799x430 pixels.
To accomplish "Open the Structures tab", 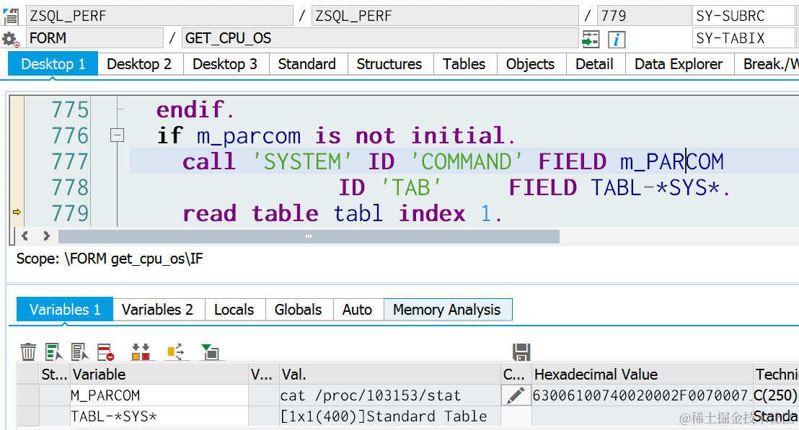I will pyautogui.click(x=389, y=64).
